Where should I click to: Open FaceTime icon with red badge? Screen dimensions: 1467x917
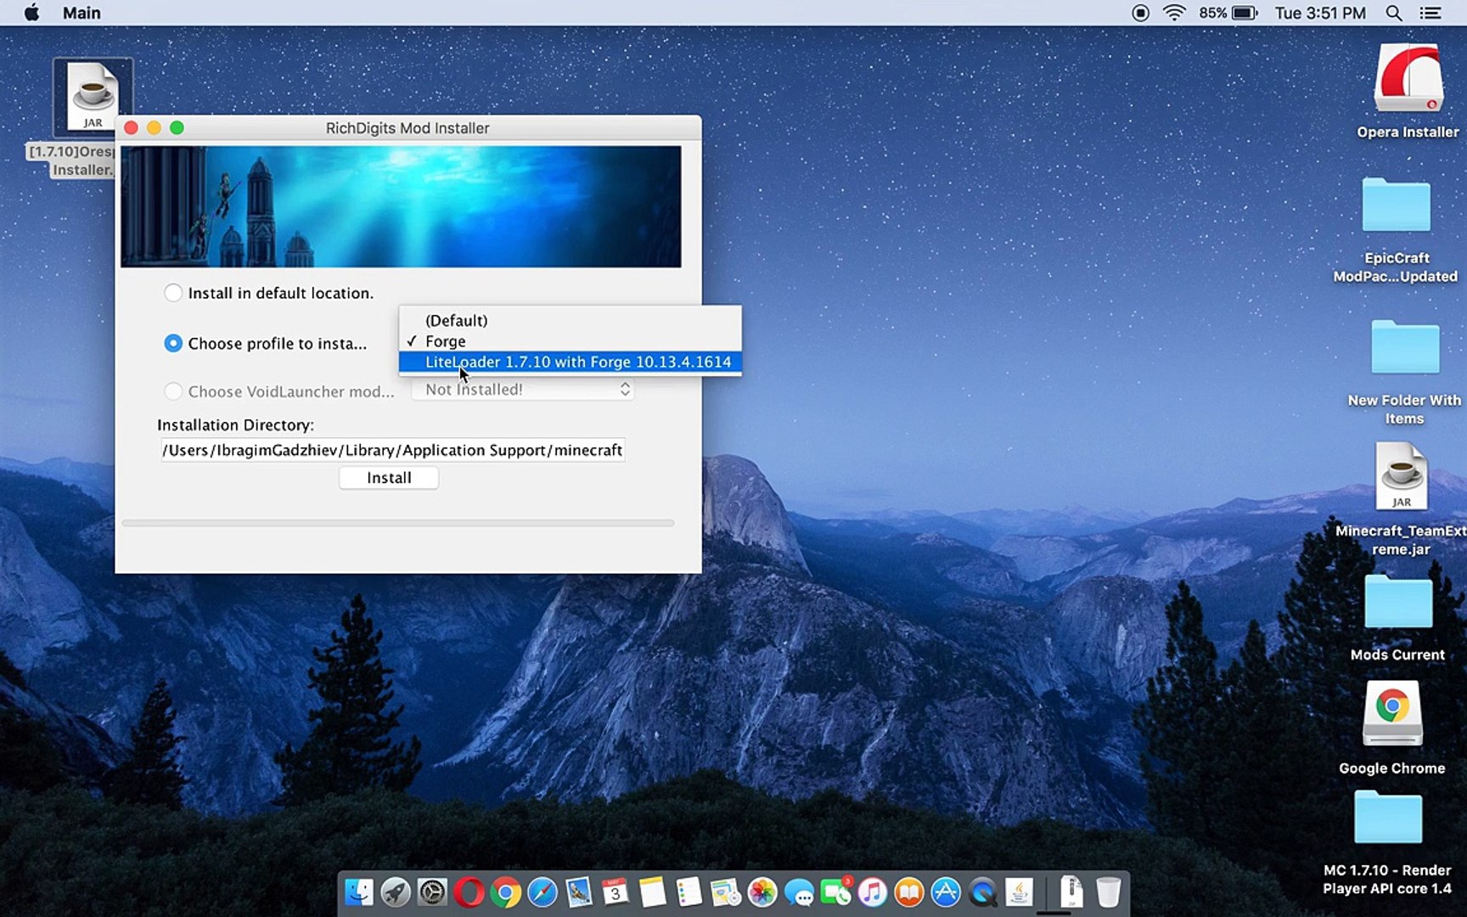835,892
